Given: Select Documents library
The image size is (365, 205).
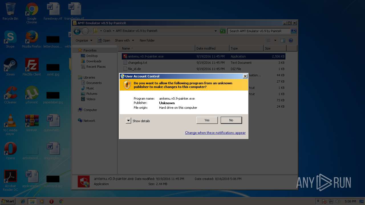Looking at the screenshot, I should [x=94, y=83].
